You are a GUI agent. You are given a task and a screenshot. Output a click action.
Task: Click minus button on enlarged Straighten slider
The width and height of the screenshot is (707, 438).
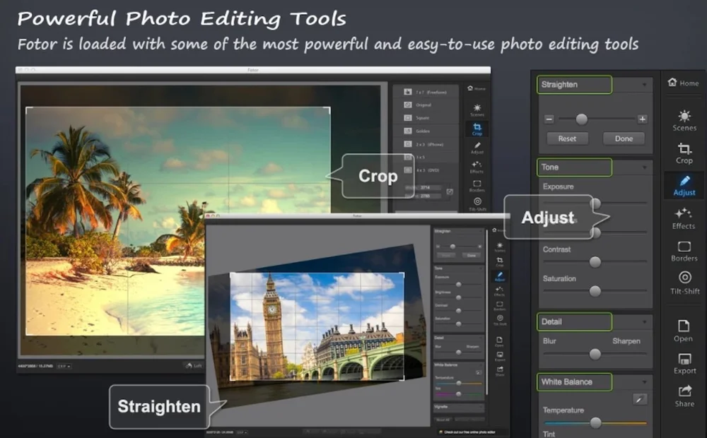pos(549,119)
